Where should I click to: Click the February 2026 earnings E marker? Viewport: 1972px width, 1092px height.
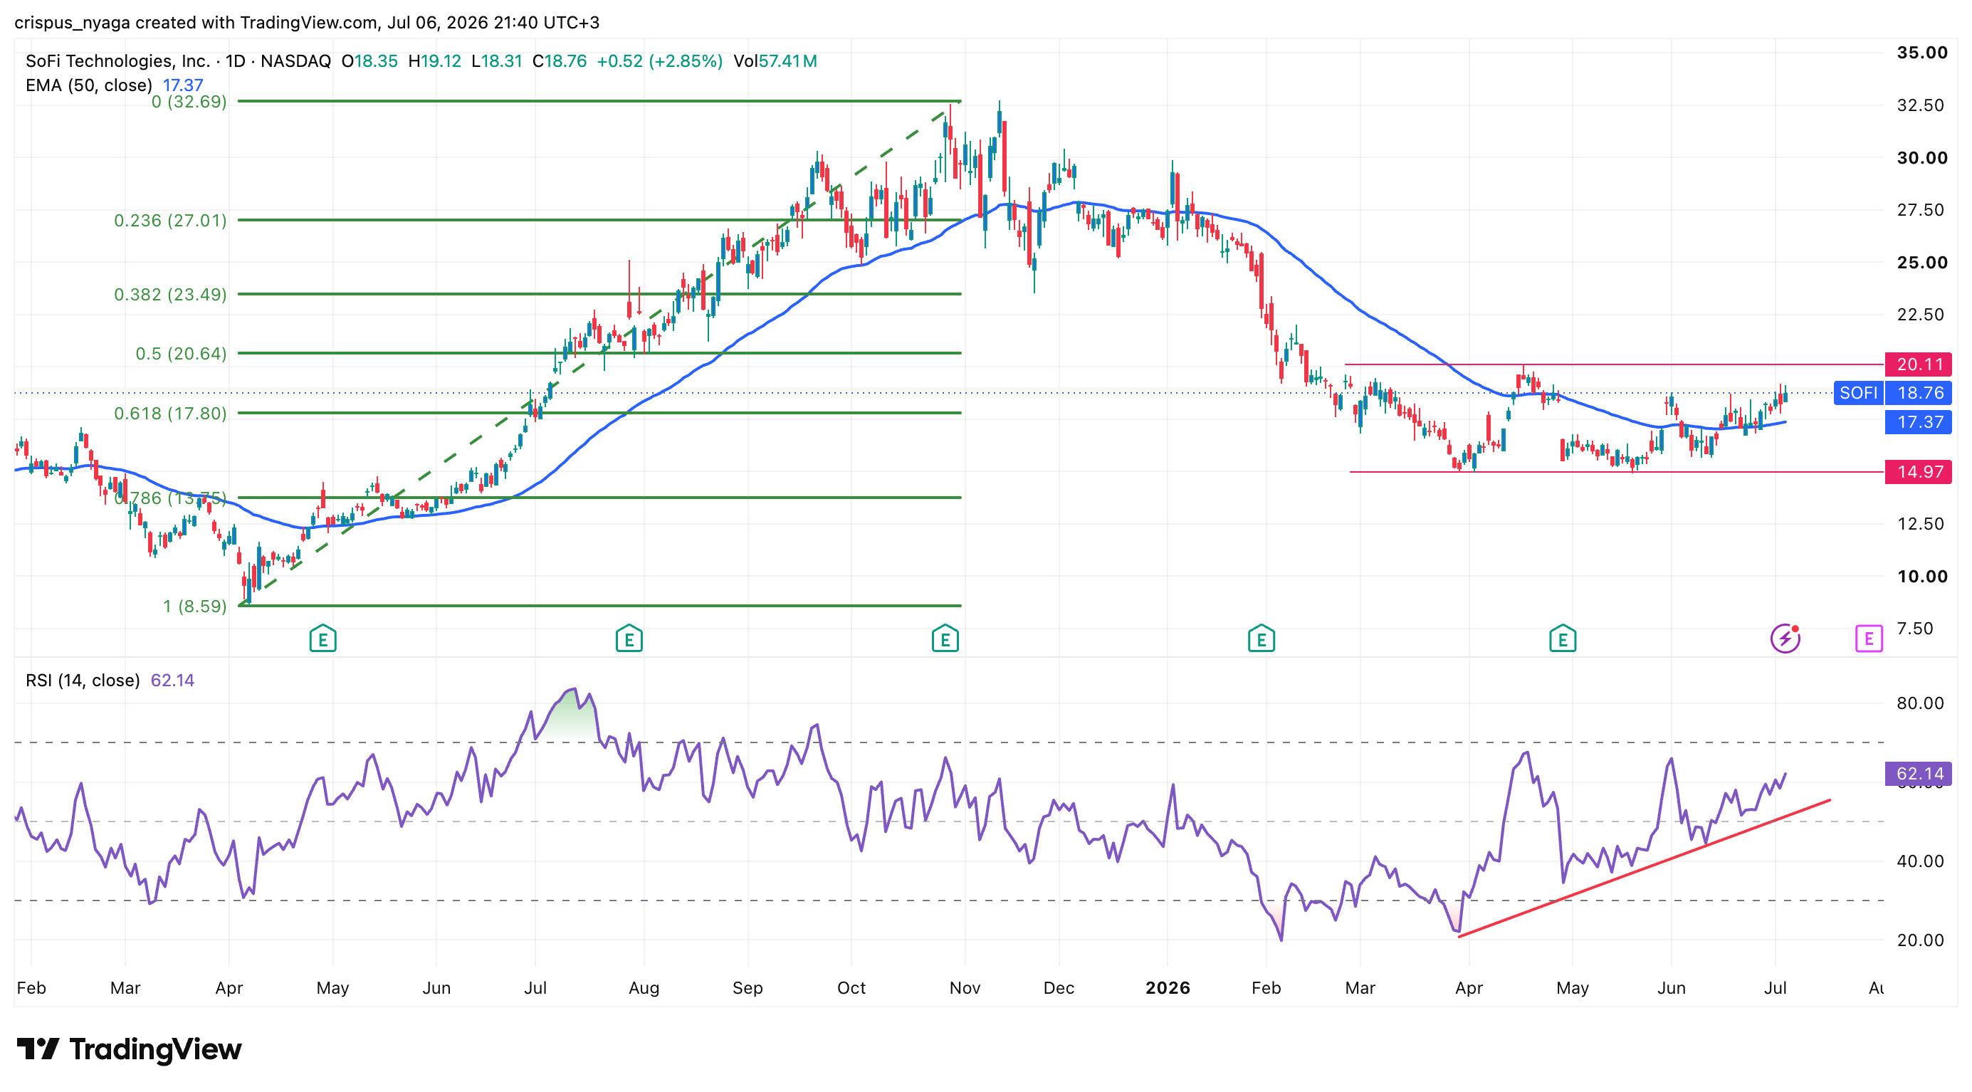tap(1261, 639)
